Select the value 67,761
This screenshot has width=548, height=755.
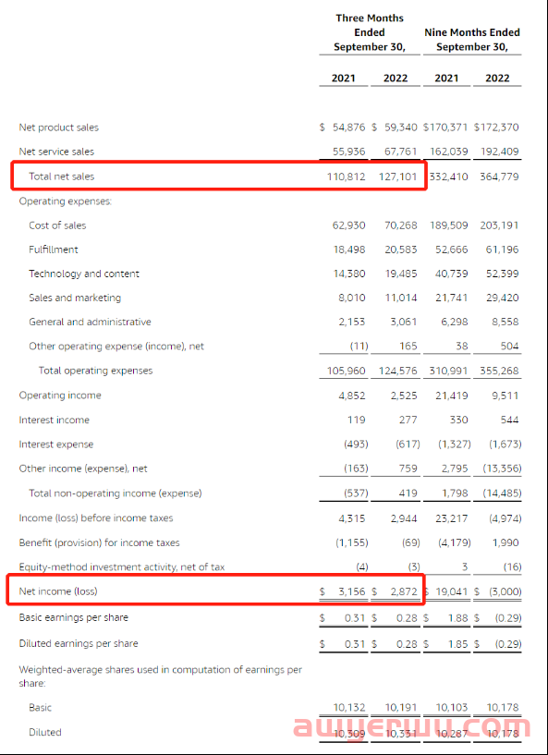tap(401, 152)
